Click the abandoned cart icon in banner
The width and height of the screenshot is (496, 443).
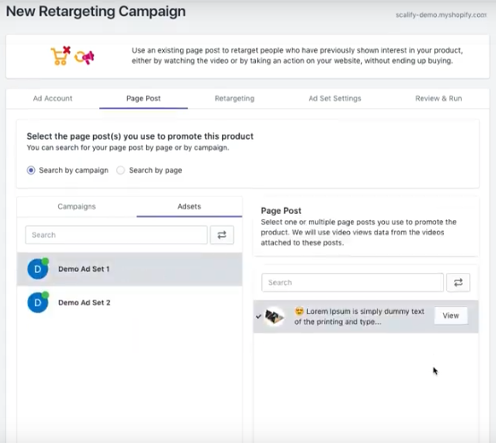point(60,55)
